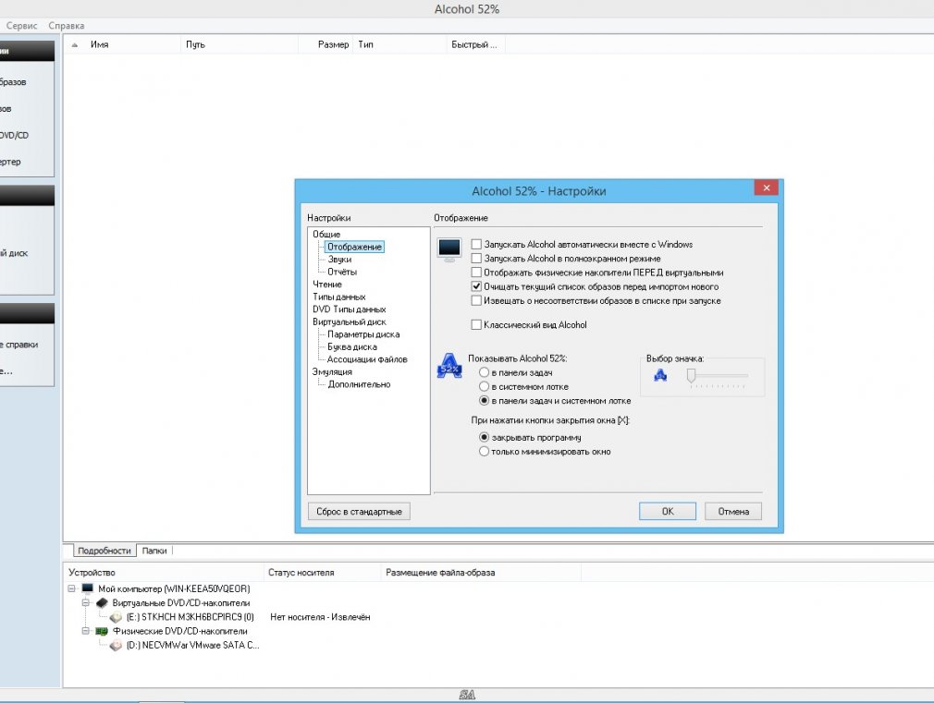Select 'Отчёты' in settings tree
934x703 pixels.
pyautogui.click(x=342, y=272)
